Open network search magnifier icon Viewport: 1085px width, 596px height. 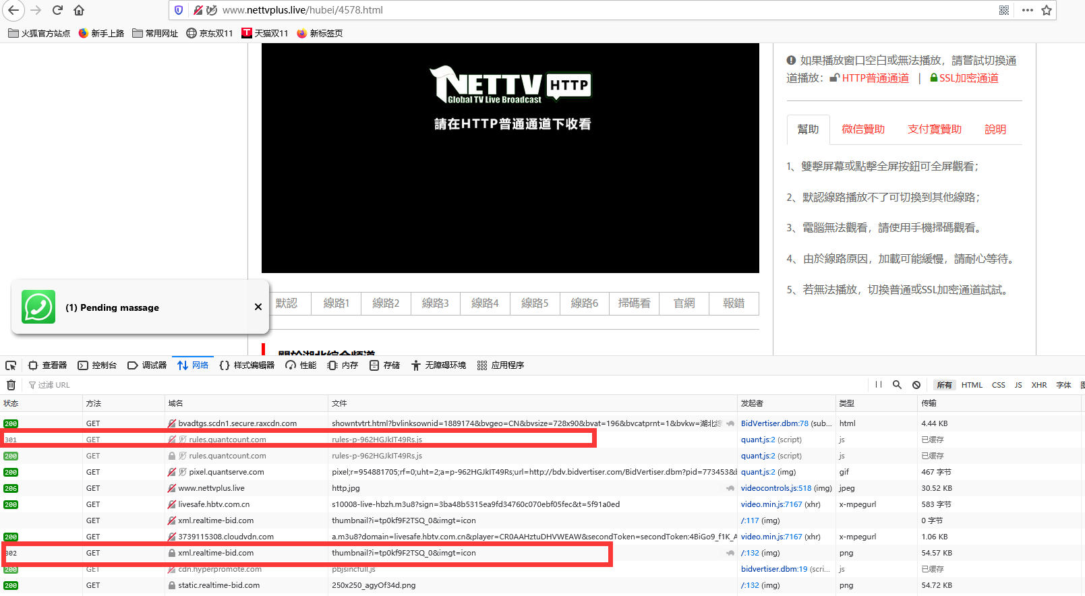pos(897,385)
